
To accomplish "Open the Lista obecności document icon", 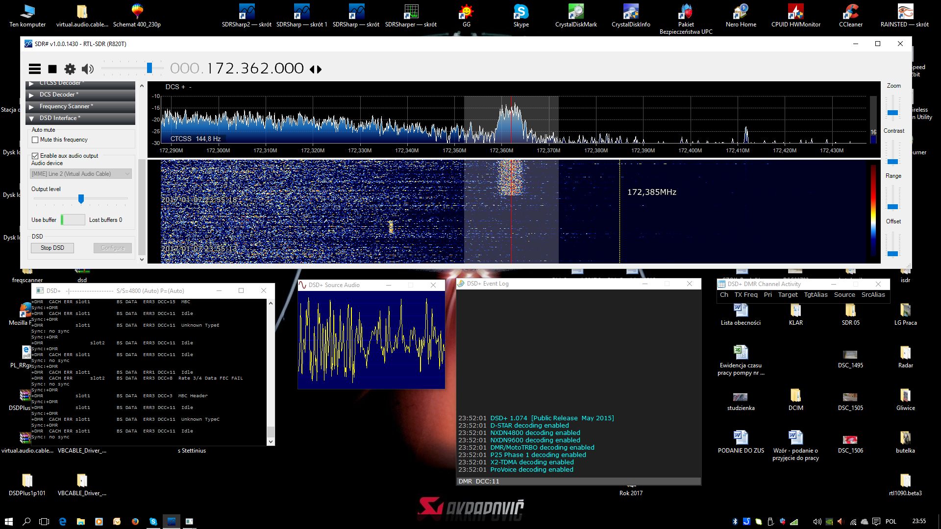I will 741,314.
